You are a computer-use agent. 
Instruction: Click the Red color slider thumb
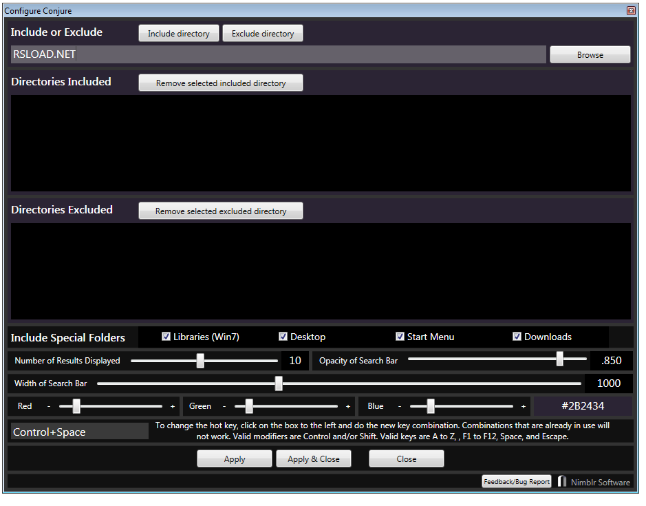(x=76, y=406)
